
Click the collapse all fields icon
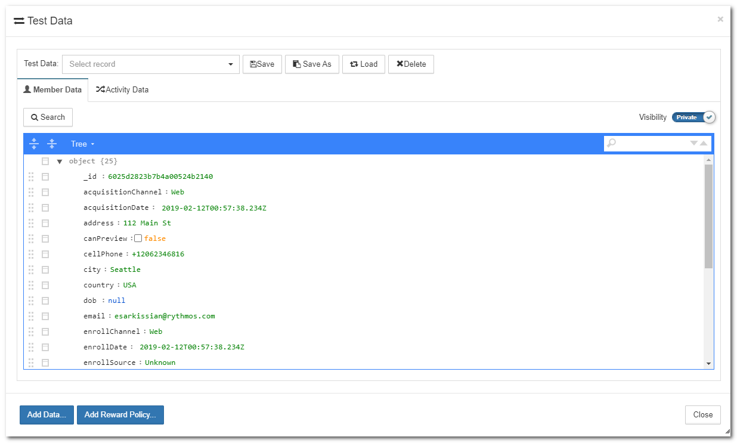pos(52,144)
